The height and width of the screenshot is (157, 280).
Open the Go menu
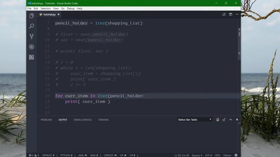click(63, 9)
